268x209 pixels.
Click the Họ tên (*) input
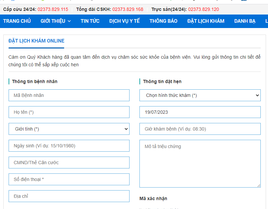[x=69, y=112]
